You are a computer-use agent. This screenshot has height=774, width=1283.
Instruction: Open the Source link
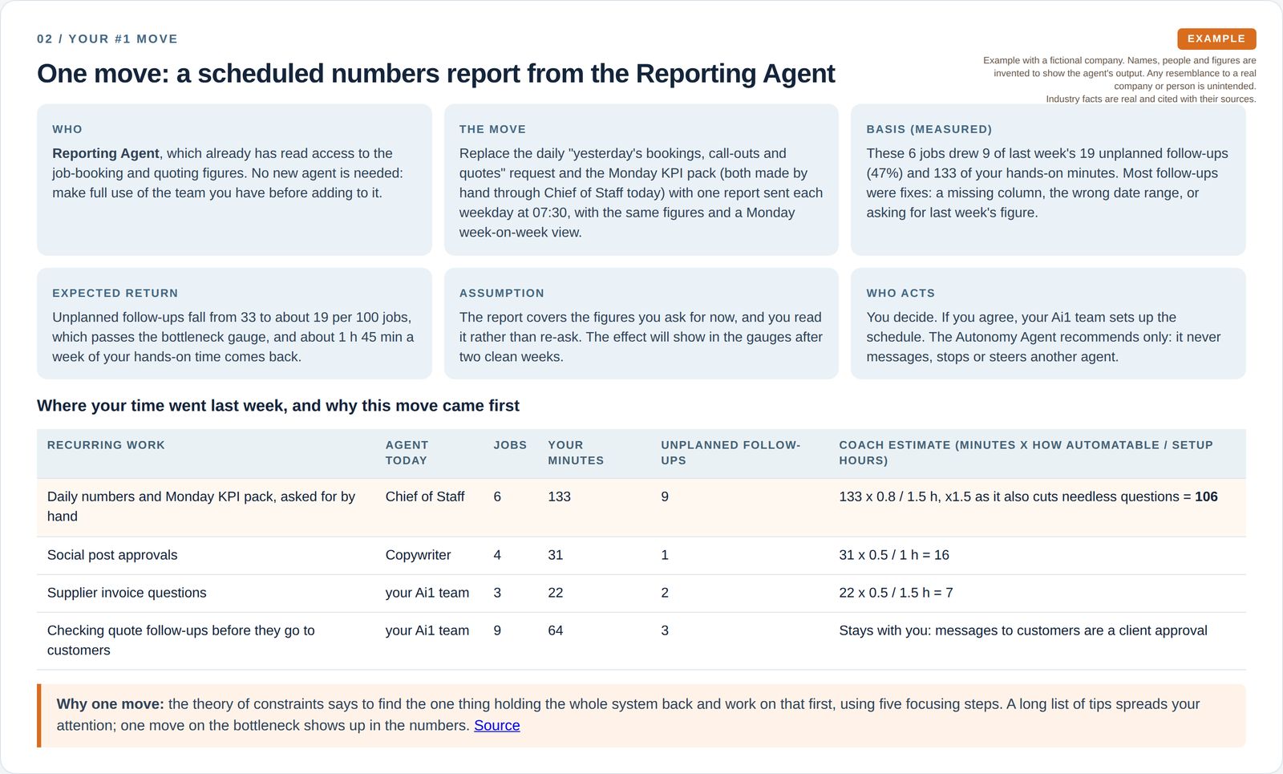[x=496, y=725]
